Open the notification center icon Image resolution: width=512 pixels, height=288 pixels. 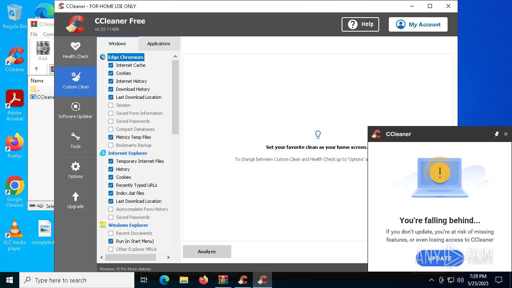[499, 280]
